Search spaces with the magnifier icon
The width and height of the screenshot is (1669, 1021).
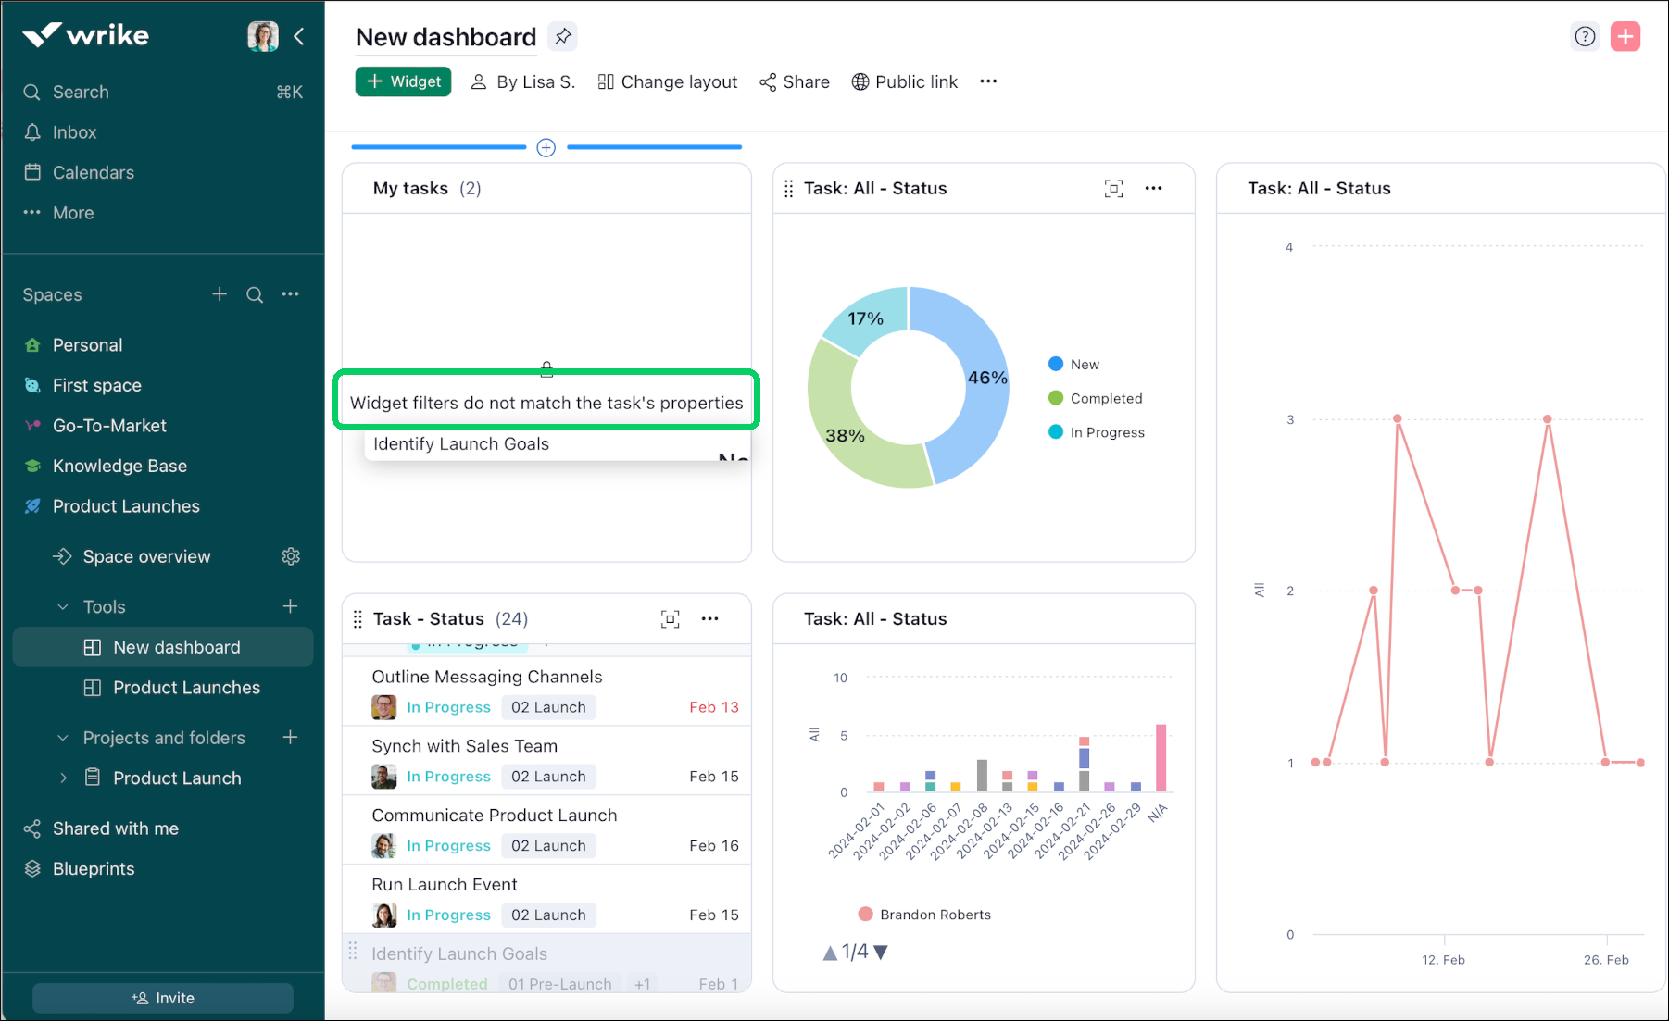click(255, 294)
